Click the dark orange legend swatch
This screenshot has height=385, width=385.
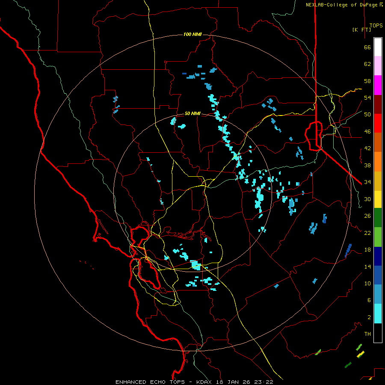click(378, 142)
